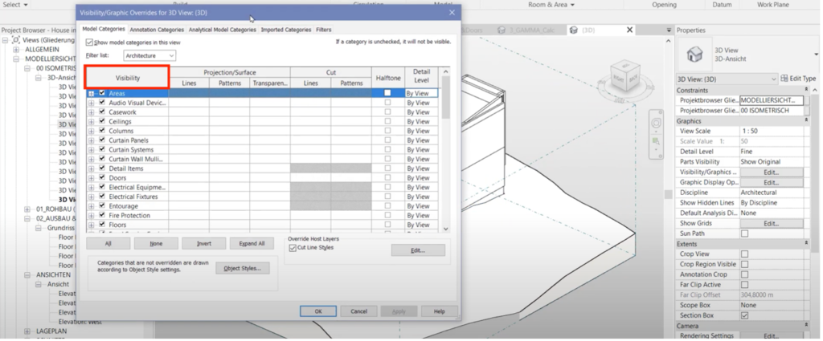The height and width of the screenshot is (341, 823).
Task: Expand LAGEPLAN node in Project Browser
Action: [x=27, y=331]
